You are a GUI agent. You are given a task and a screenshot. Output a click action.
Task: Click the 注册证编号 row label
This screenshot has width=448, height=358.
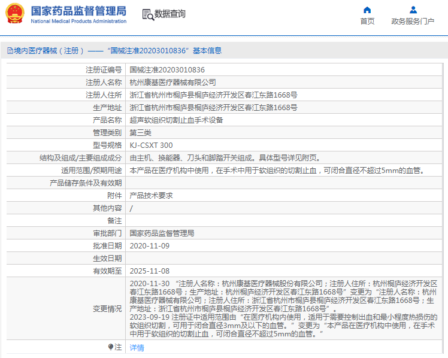104,70
